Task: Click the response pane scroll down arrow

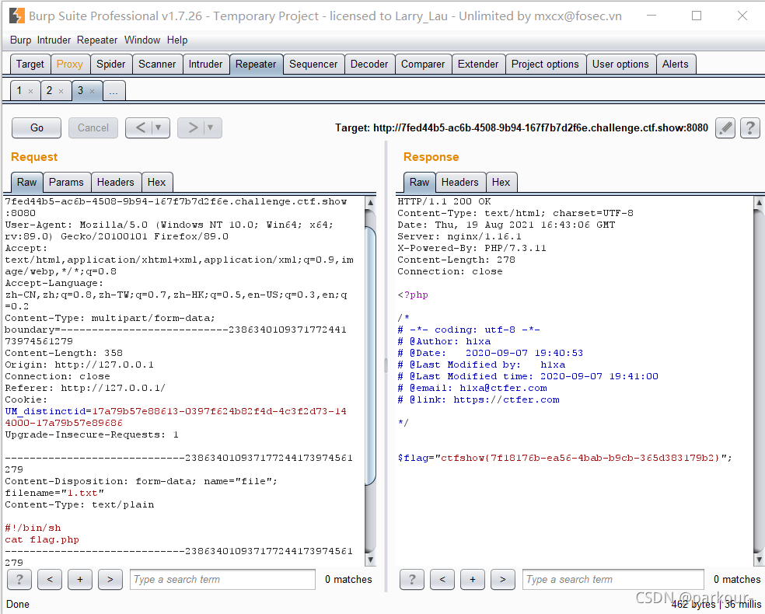Action: [759, 560]
